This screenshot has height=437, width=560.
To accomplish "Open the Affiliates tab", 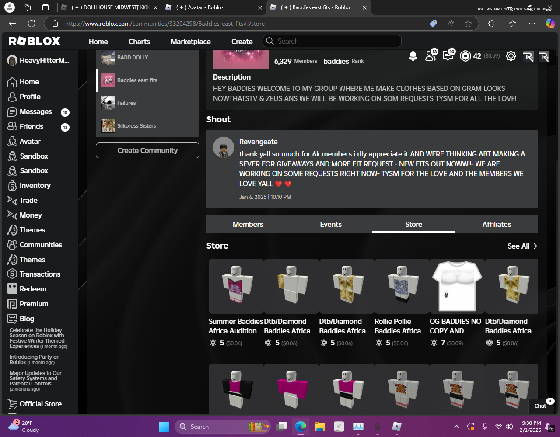I will point(497,224).
